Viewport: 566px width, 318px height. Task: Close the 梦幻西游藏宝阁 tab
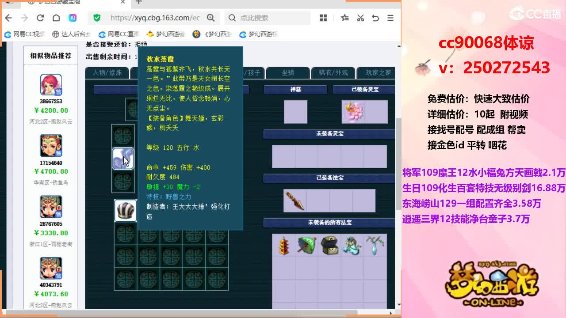point(123,2)
